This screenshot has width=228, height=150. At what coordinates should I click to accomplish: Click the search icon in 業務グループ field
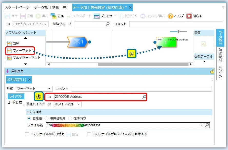click(x=107, y=24)
